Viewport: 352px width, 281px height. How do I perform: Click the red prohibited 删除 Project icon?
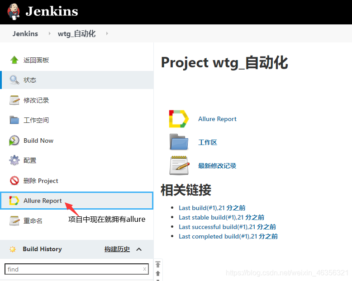[14, 180]
